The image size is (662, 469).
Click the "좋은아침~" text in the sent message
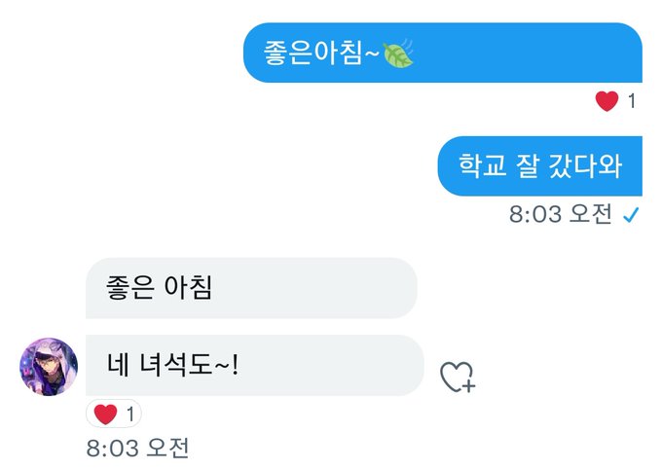pyautogui.click(x=321, y=54)
